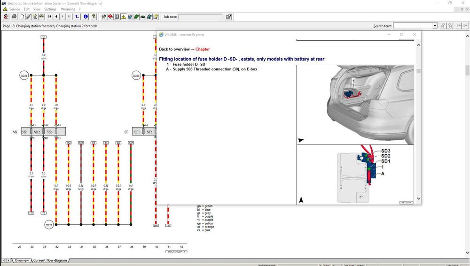Click the question mark help icon
The height and width of the screenshot is (266, 470).
pos(94,17)
